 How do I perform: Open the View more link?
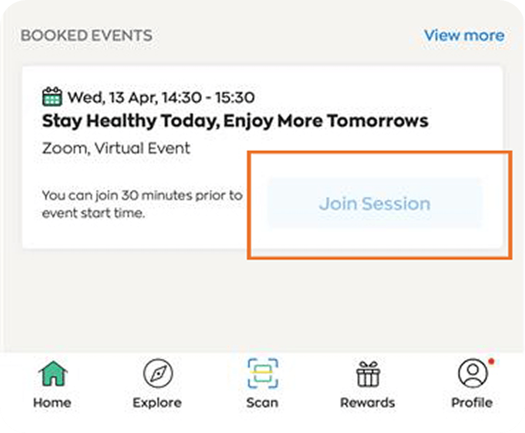pyautogui.click(x=464, y=36)
